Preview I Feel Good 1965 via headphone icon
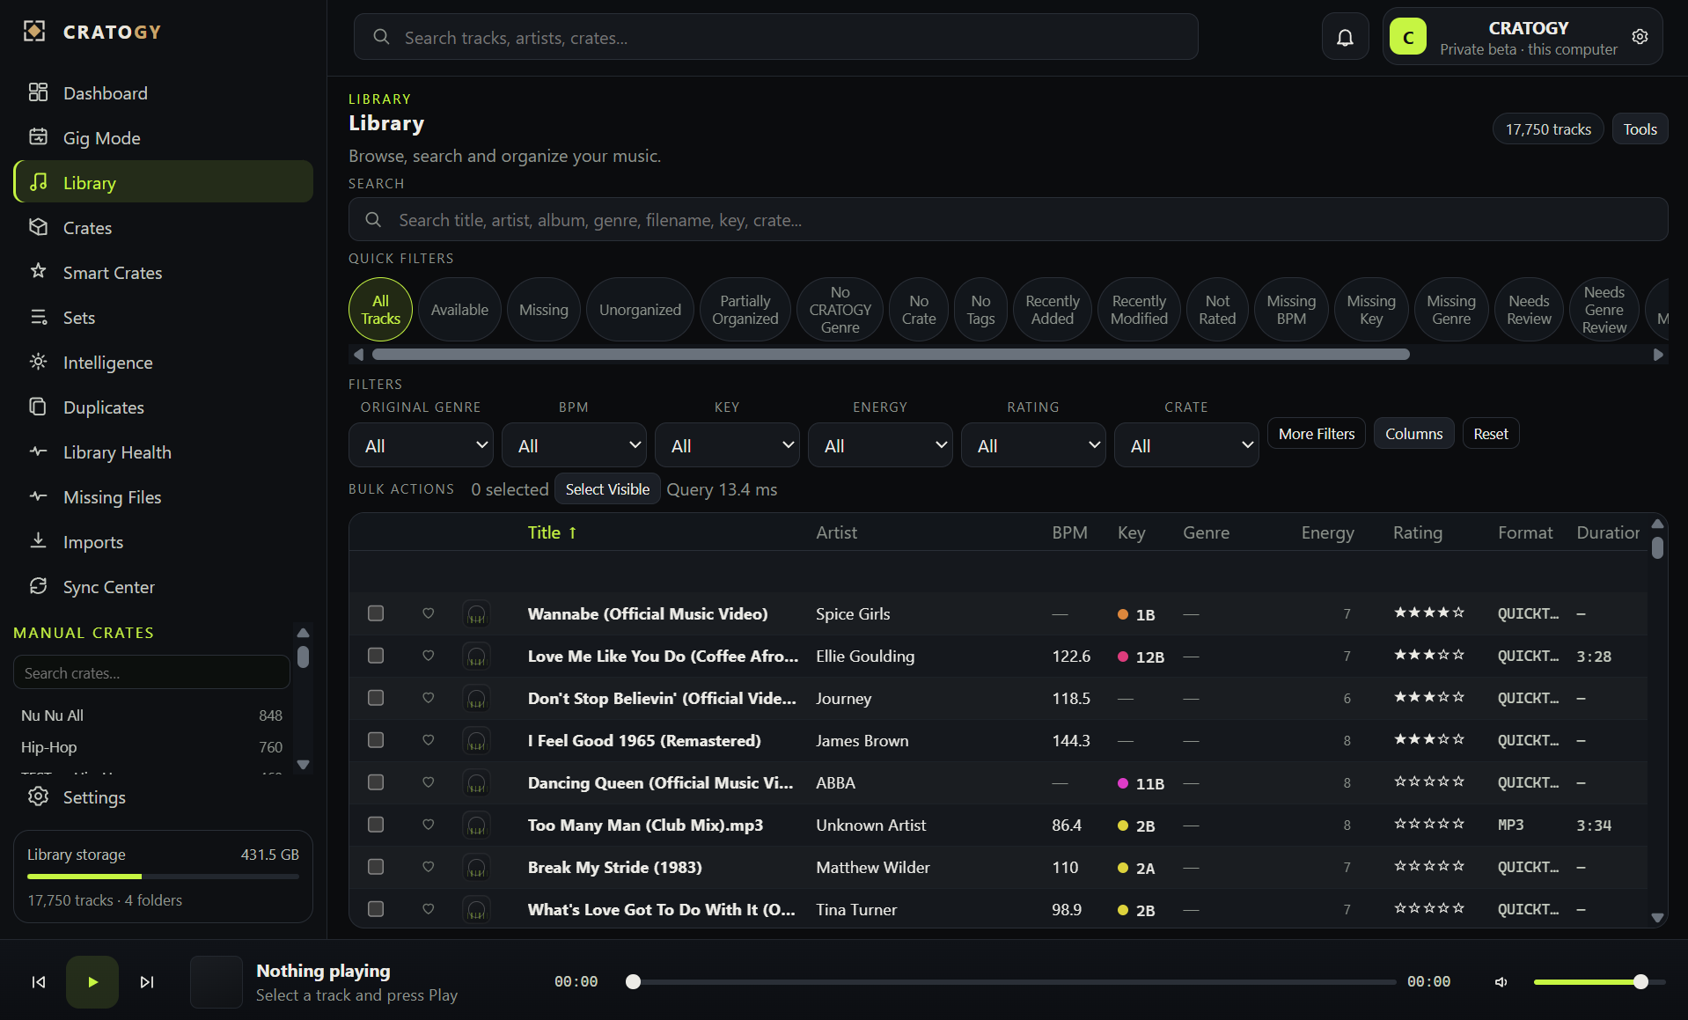The height and width of the screenshot is (1020, 1688). click(x=476, y=741)
